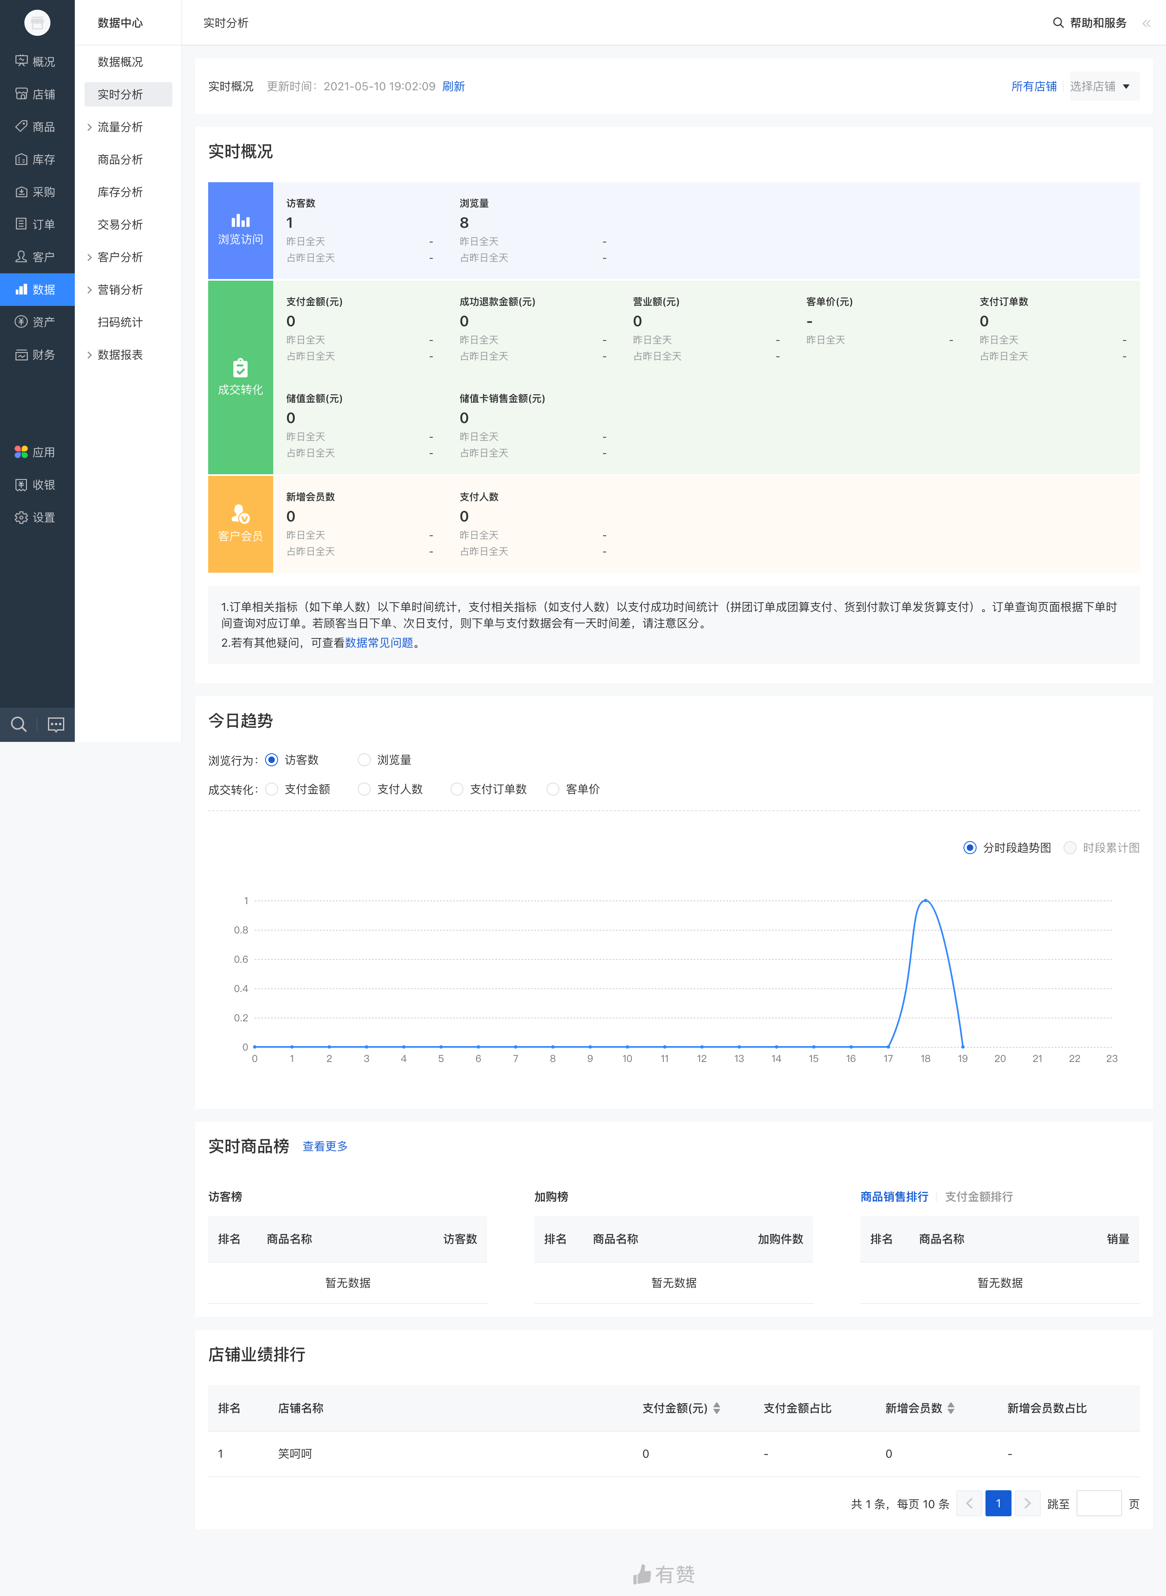Click the shop avatar logo at top left

tap(37, 23)
